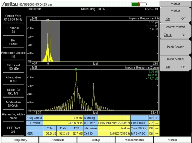Click the MER TPS value 32.7 dB

click(x=76, y=133)
